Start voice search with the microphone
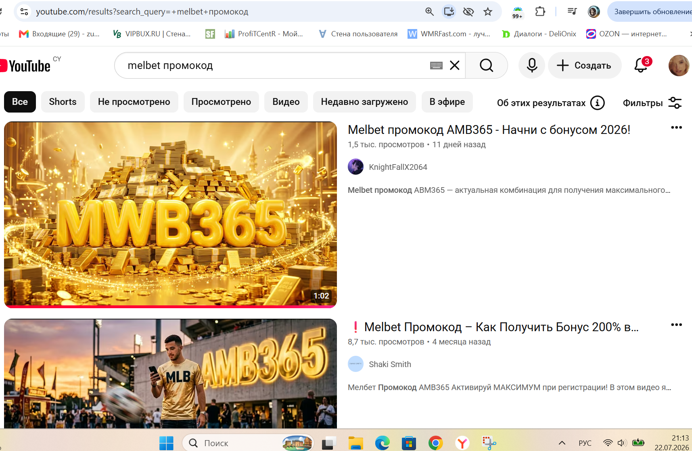 (532, 65)
